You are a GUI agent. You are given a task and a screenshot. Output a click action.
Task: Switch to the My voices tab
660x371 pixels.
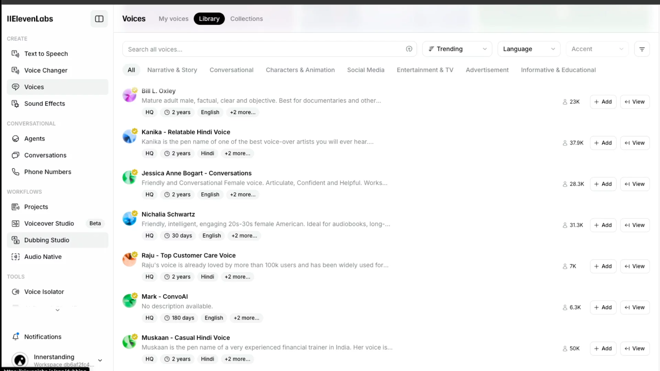(x=173, y=19)
